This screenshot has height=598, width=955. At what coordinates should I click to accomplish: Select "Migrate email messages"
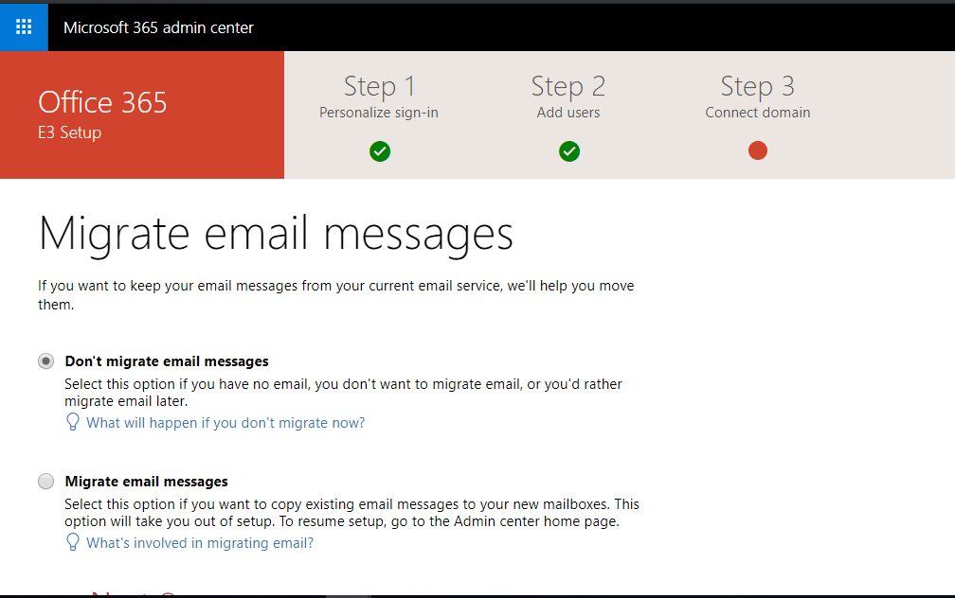45,481
